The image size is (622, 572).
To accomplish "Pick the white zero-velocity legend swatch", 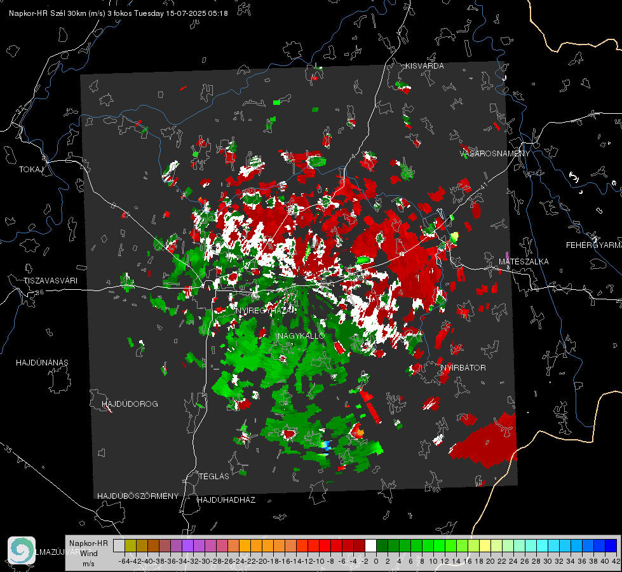I will 370,545.
